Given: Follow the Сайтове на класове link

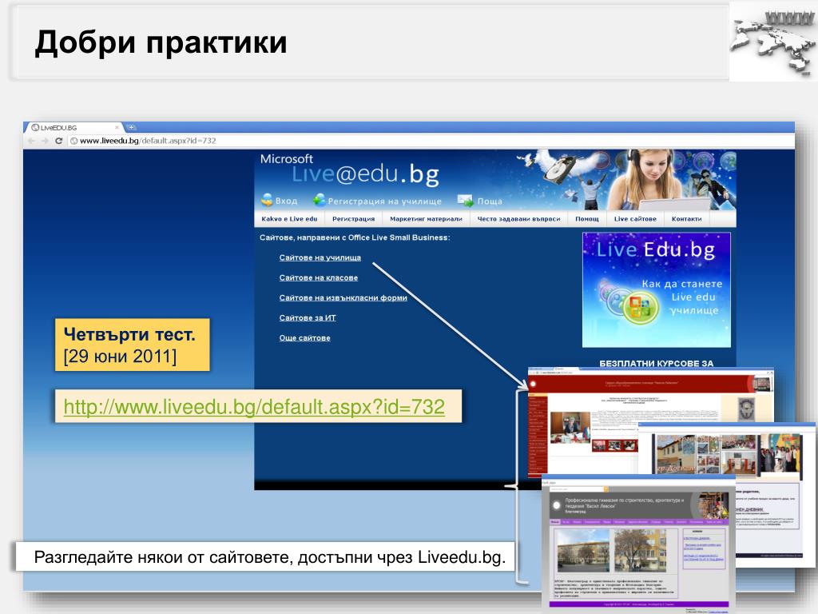Looking at the screenshot, I should pos(318,277).
